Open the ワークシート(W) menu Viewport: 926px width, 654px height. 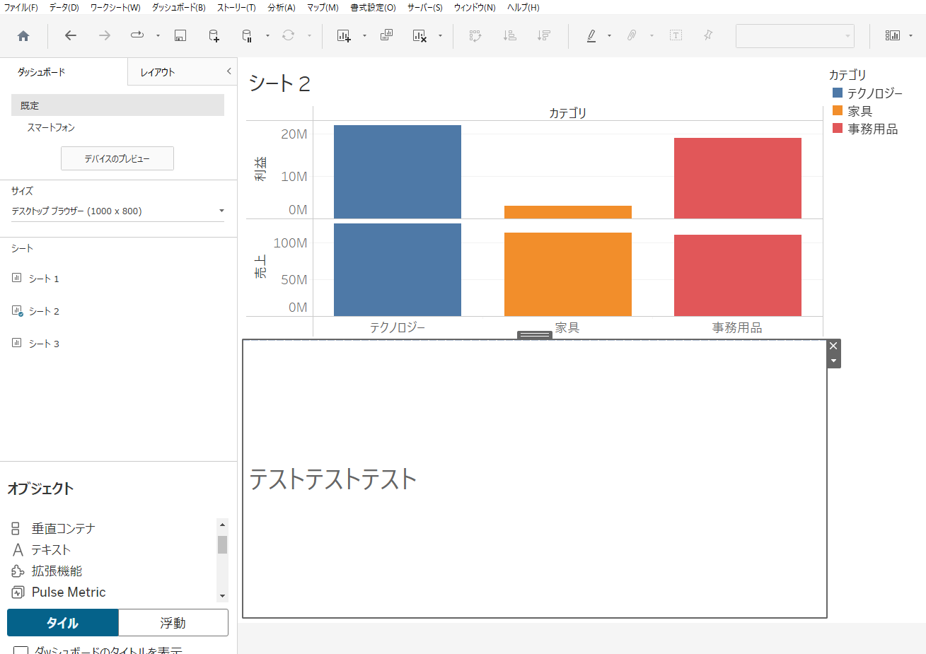pos(115,7)
